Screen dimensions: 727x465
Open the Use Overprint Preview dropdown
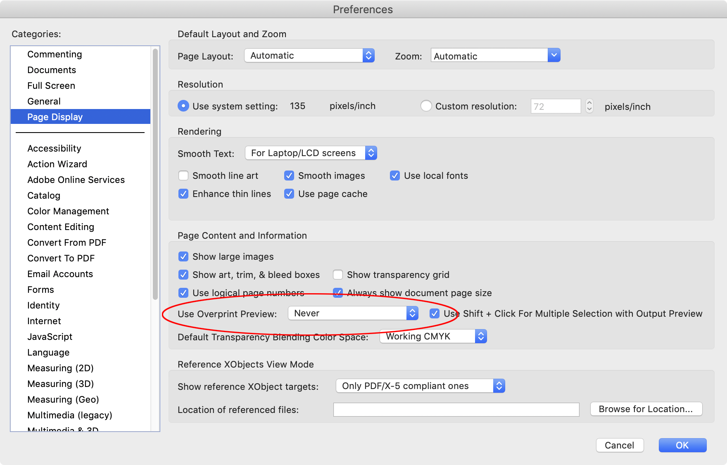pos(352,313)
